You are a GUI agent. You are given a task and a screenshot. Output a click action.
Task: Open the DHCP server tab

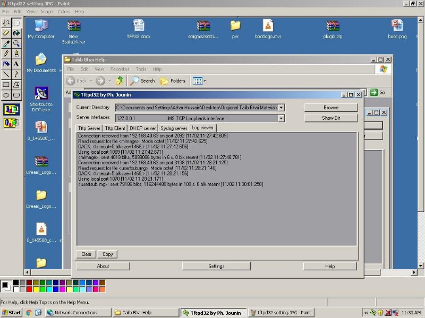click(x=142, y=128)
